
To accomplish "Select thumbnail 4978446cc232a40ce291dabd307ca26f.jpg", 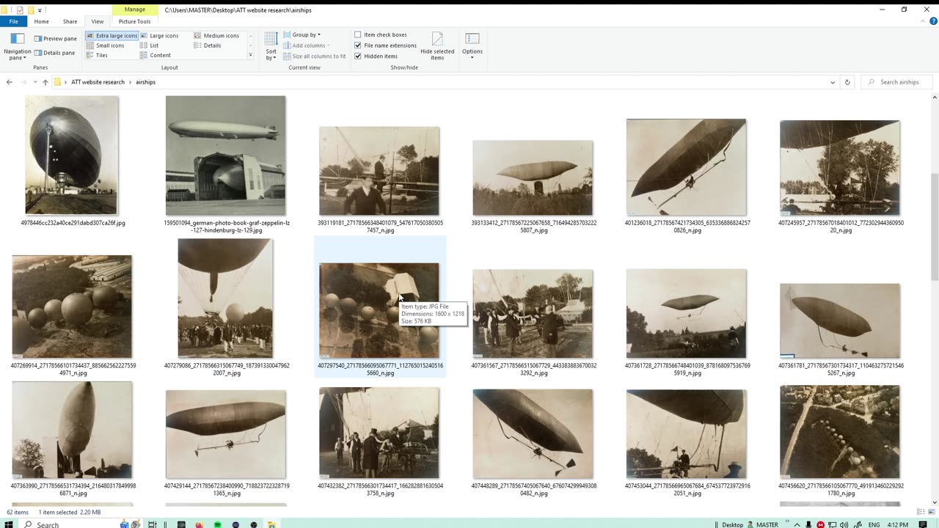I will 72,155.
